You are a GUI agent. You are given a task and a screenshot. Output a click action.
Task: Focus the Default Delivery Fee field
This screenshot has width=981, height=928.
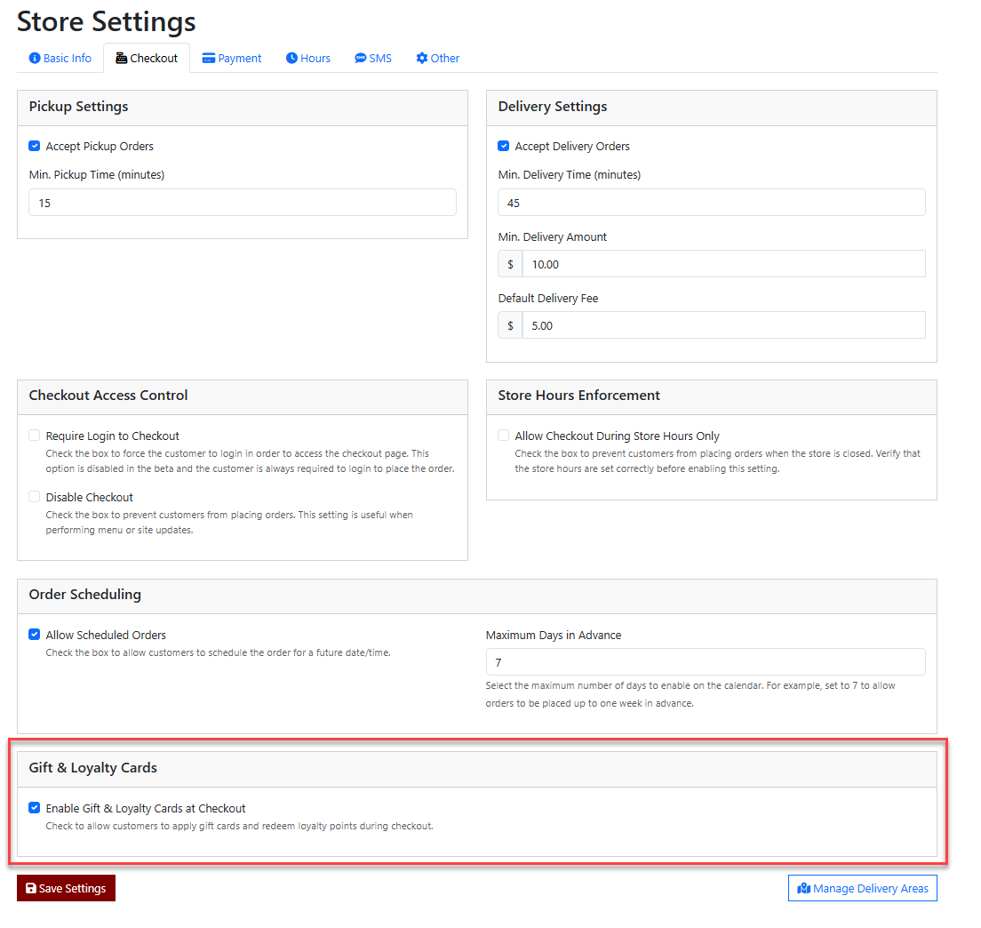722,325
